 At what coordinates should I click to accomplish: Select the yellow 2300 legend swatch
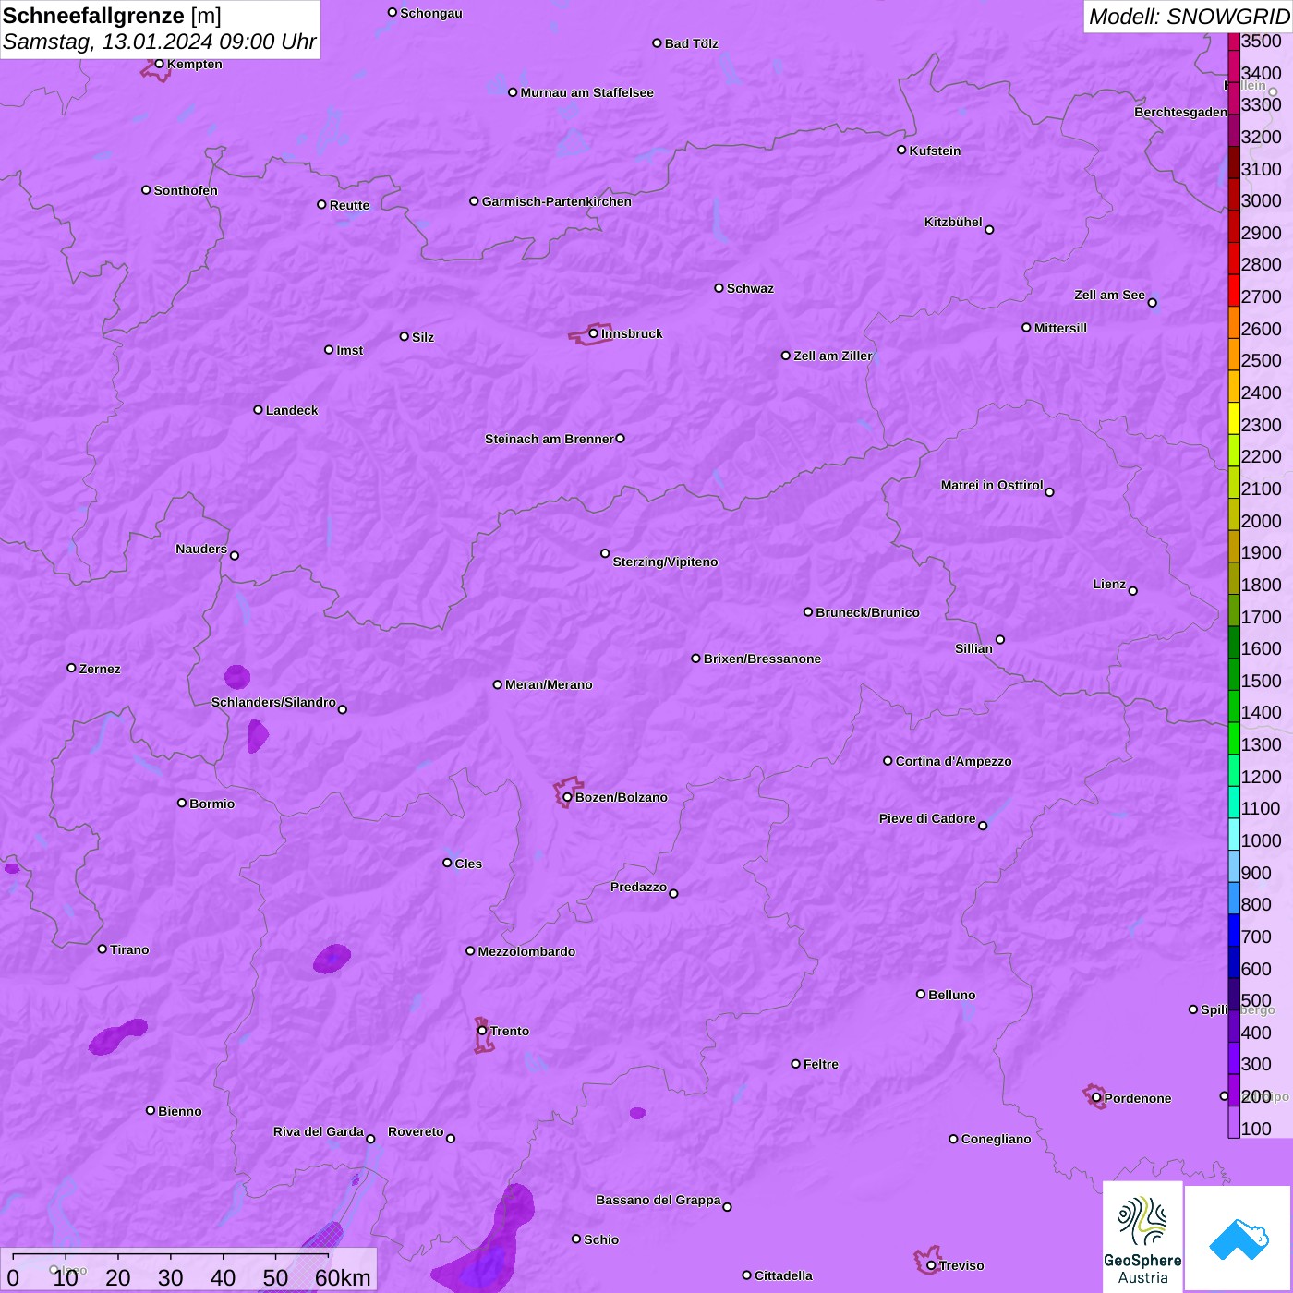pyautogui.click(x=1234, y=418)
